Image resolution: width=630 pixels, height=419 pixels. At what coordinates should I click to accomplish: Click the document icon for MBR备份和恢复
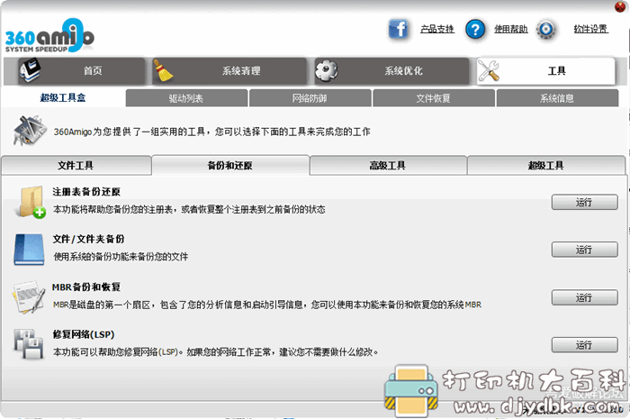click(x=29, y=297)
